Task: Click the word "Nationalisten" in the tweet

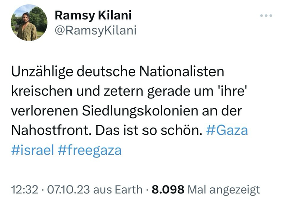Action: click(x=182, y=72)
